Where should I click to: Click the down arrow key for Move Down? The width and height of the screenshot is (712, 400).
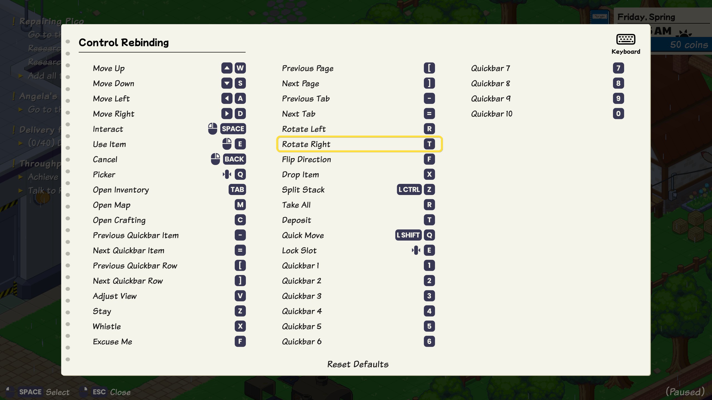[227, 83]
